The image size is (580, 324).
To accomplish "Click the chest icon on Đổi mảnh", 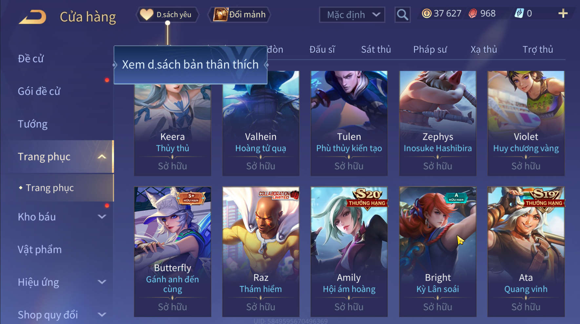I will coord(221,14).
